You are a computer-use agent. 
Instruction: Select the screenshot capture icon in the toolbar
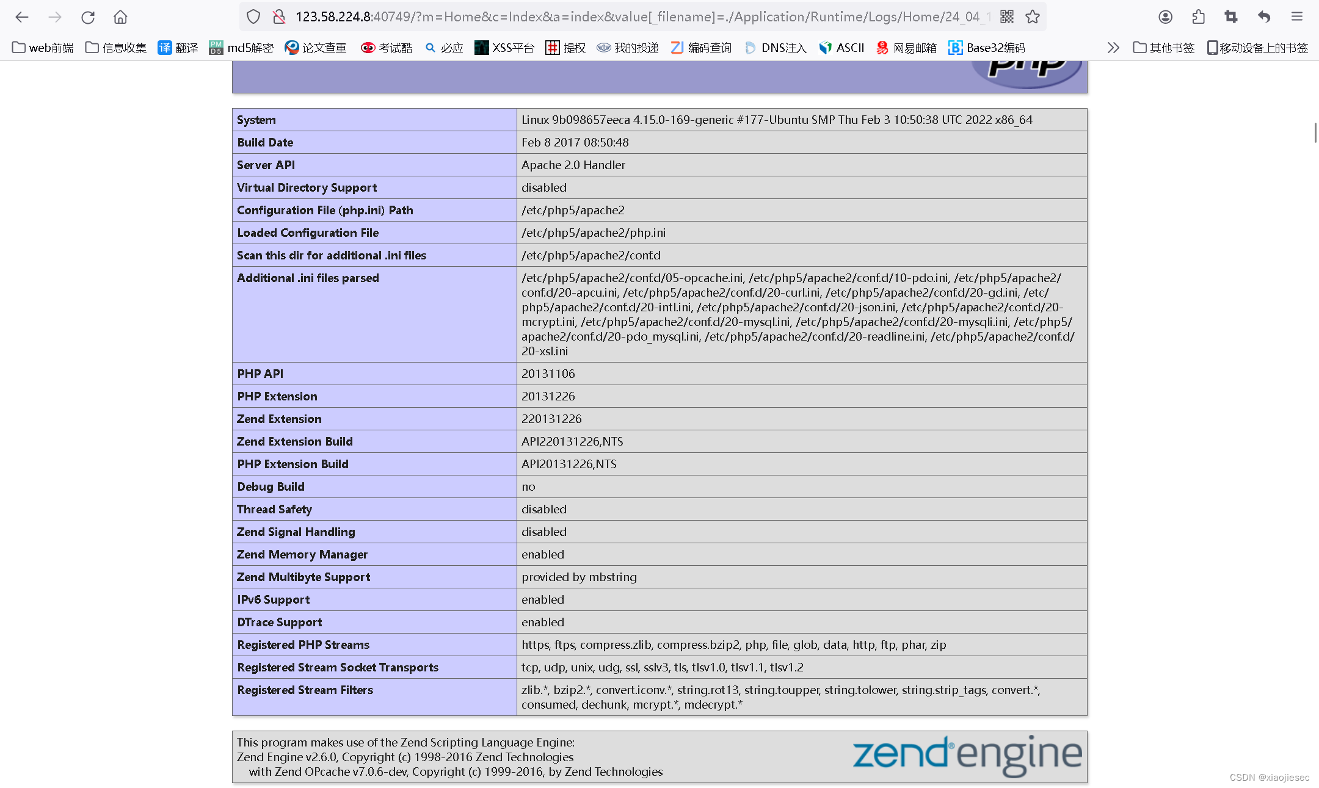coord(1230,16)
